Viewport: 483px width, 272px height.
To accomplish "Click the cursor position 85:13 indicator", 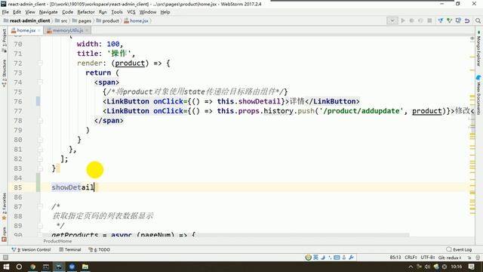I will coord(395,258).
